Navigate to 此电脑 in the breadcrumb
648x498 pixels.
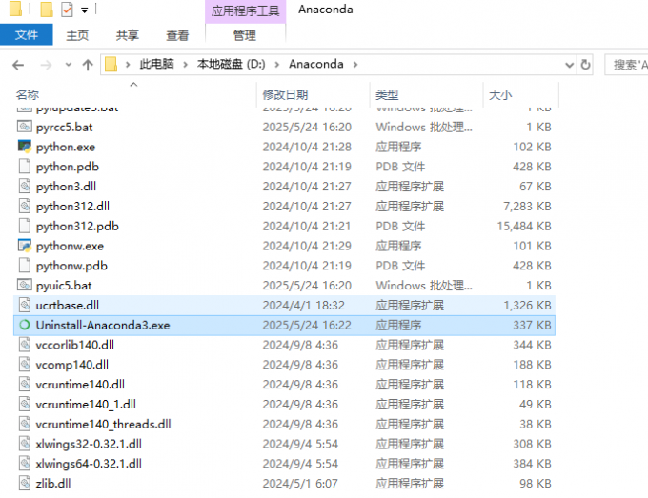coord(156,64)
